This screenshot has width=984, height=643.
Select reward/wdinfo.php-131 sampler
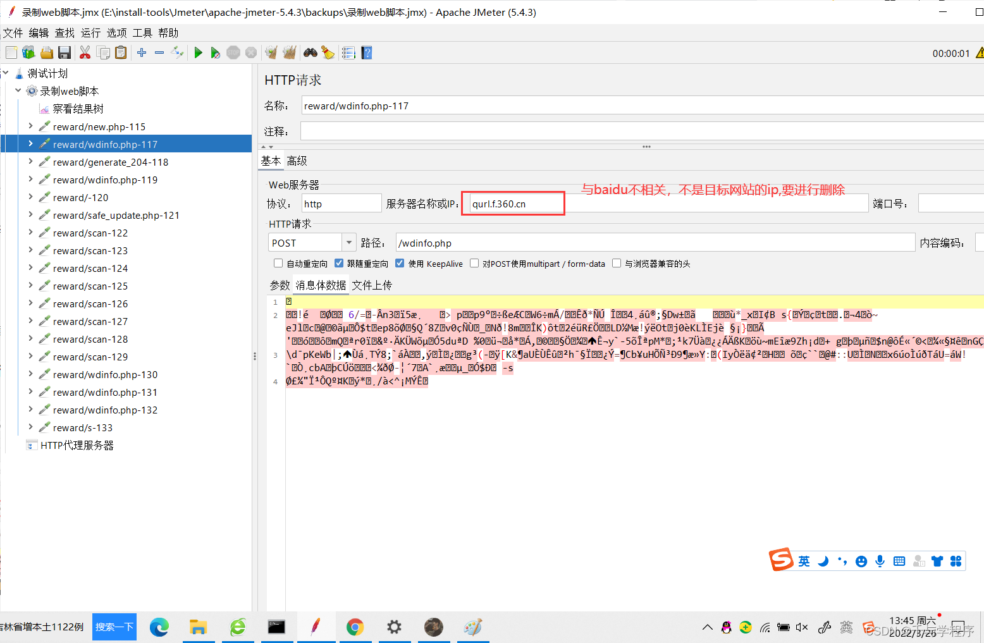click(105, 392)
